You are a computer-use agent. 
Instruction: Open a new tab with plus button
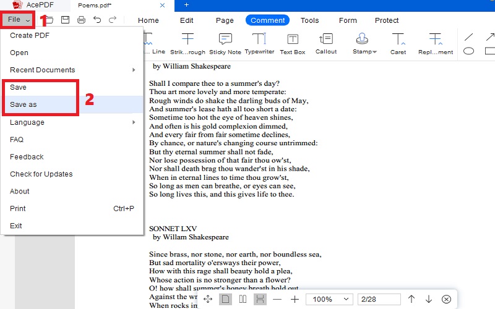(186, 5)
